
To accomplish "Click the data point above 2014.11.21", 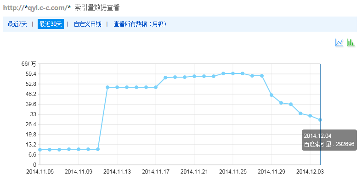I will [194, 76].
